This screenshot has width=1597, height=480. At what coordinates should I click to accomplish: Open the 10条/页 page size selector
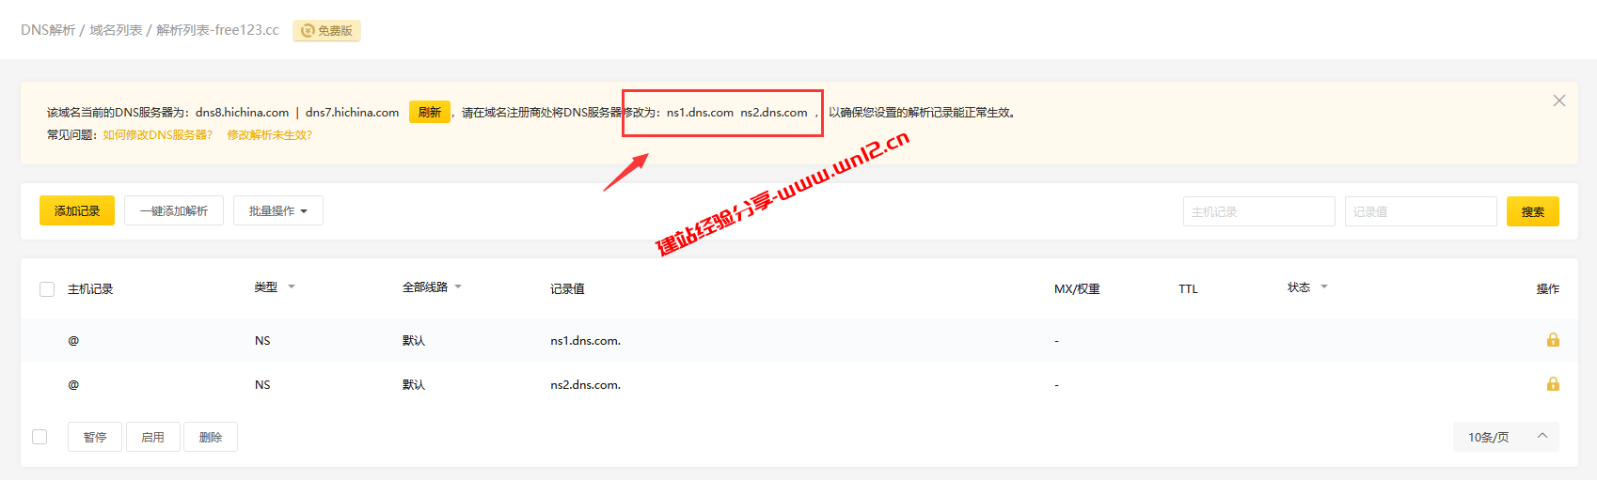pyautogui.click(x=1506, y=437)
